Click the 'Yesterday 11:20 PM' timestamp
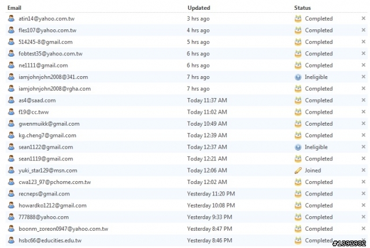This screenshot has height=248, width=370. [x=211, y=194]
